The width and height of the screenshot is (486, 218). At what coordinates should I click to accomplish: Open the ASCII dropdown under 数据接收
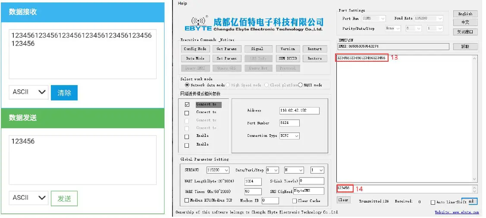(28, 92)
